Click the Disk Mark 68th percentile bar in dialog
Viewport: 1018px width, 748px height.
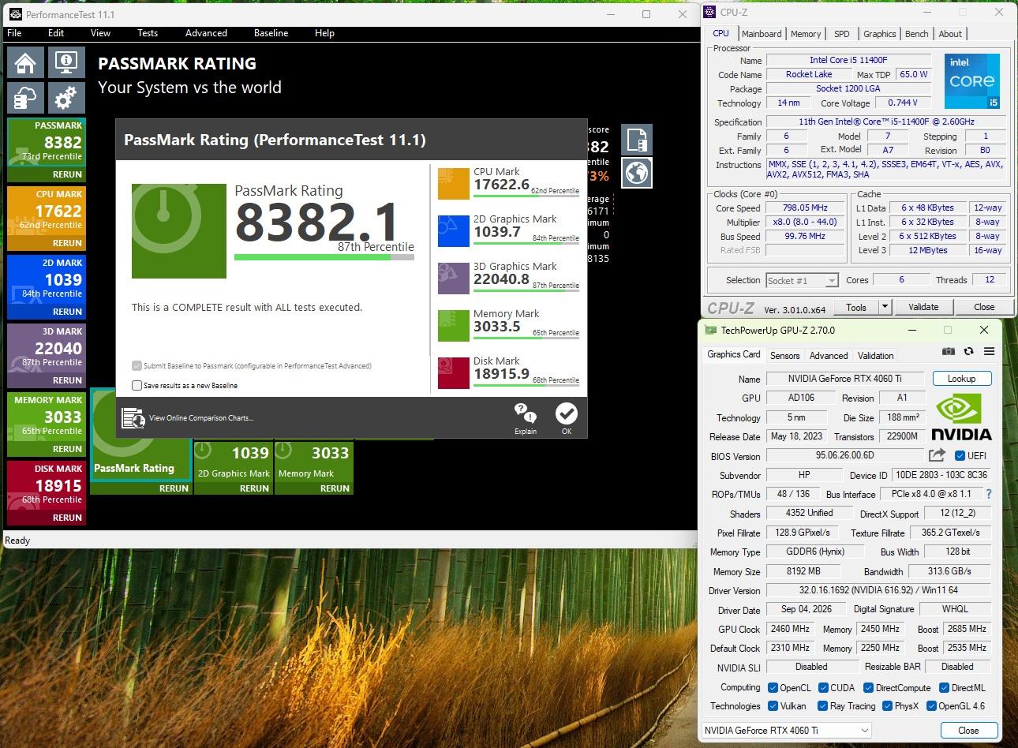[526, 384]
